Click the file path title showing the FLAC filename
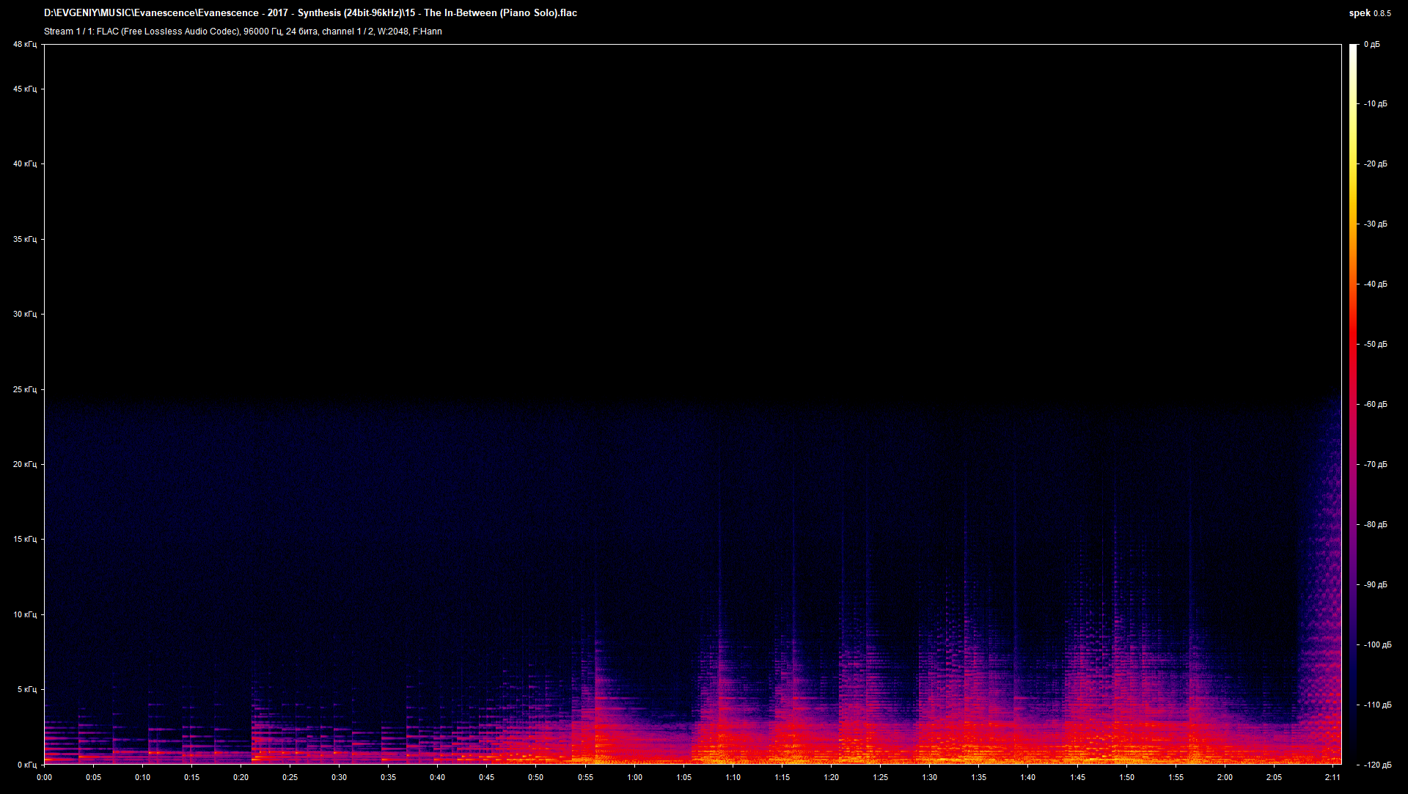Screen dimensions: 1408x794 (310, 12)
